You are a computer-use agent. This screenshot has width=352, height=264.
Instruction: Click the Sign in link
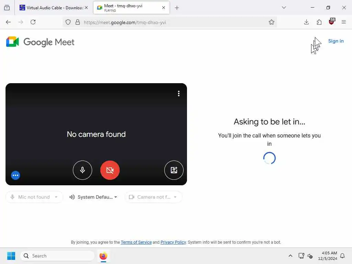click(x=336, y=41)
